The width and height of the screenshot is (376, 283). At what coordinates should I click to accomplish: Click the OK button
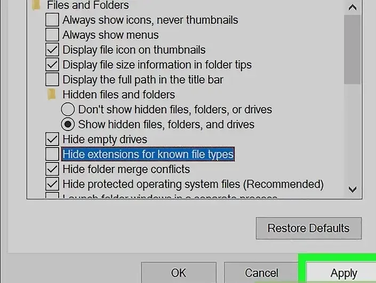pyautogui.click(x=179, y=273)
